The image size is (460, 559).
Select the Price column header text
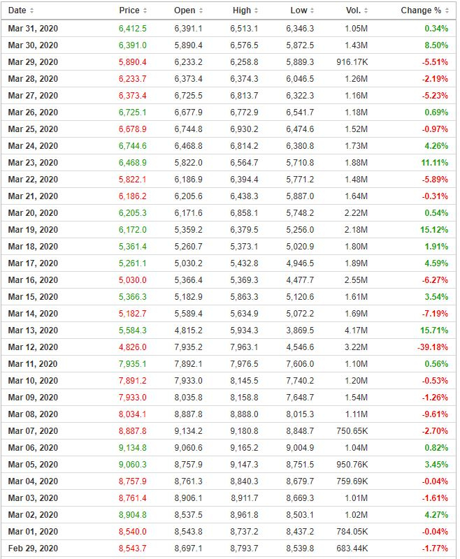pyautogui.click(x=129, y=10)
